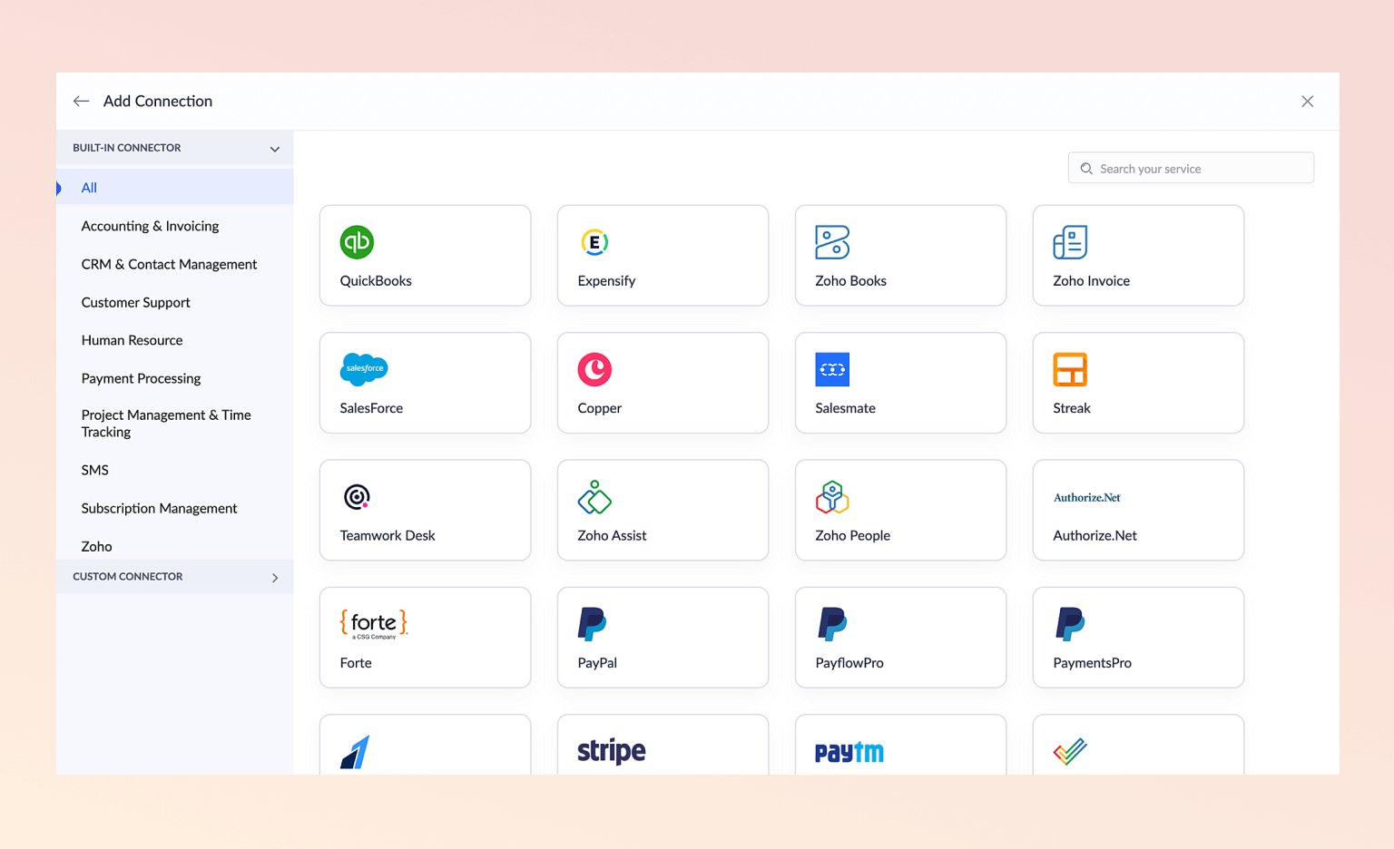Select the blue Salesmate icon
The height and width of the screenshot is (849, 1394).
pyautogui.click(x=832, y=369)
